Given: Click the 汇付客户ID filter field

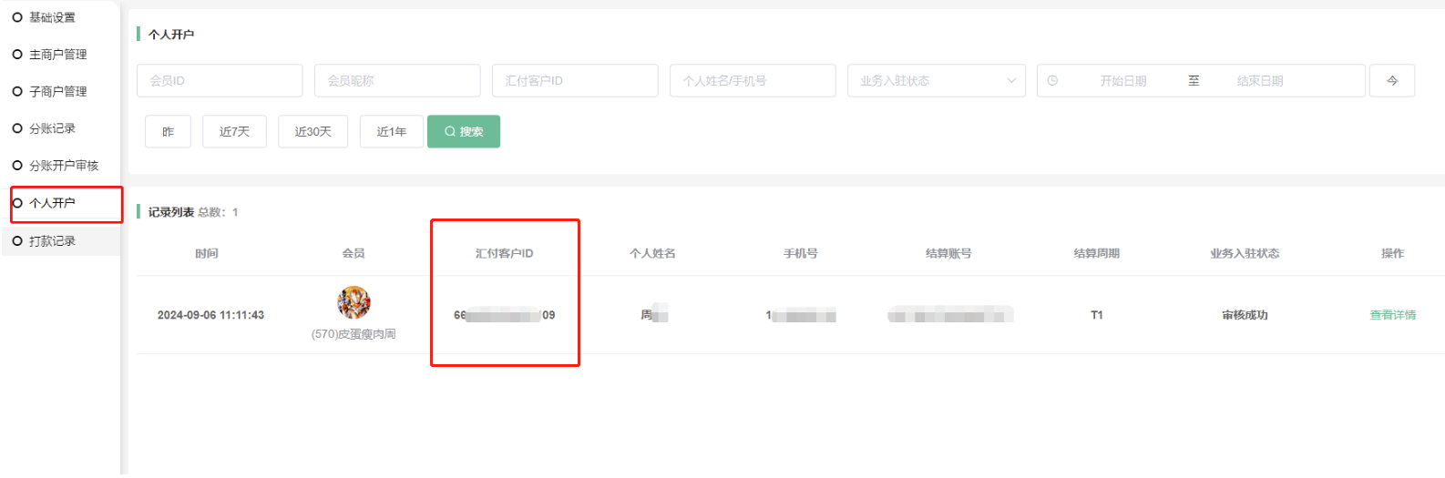Looking at the screenshot, I should tap(575, 81).
